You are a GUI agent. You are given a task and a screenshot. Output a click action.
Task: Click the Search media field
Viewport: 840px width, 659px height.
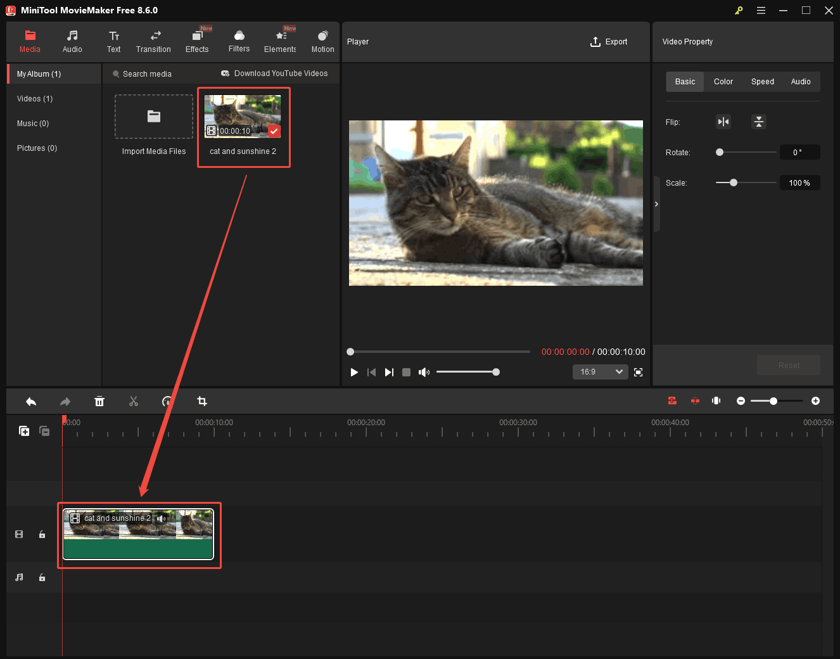click(x=147, y=74)
